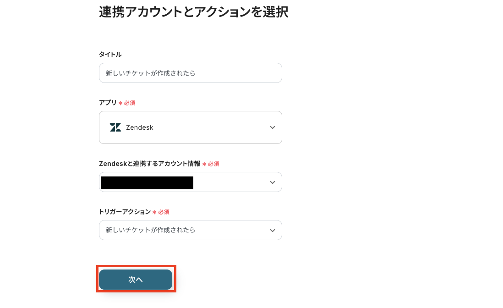
Task: Click the Zendeskと連携するアカウント情報 label
Action: (x=149, y=164)
